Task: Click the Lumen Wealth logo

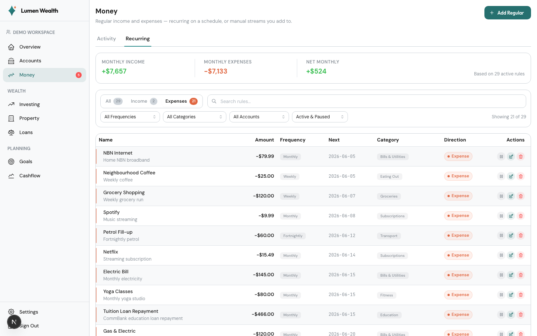Action: (x=33, y=10)
